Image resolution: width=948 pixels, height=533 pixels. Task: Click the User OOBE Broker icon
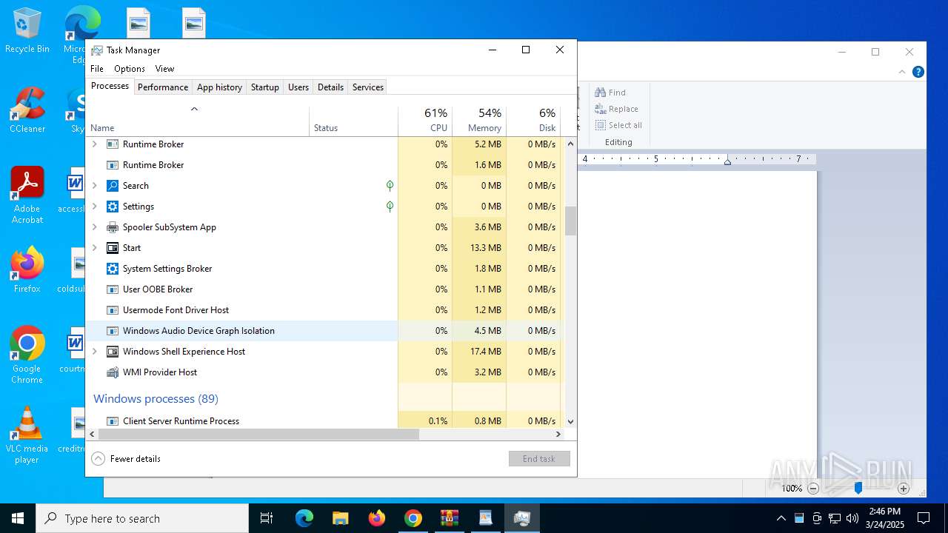pos(113,289)
